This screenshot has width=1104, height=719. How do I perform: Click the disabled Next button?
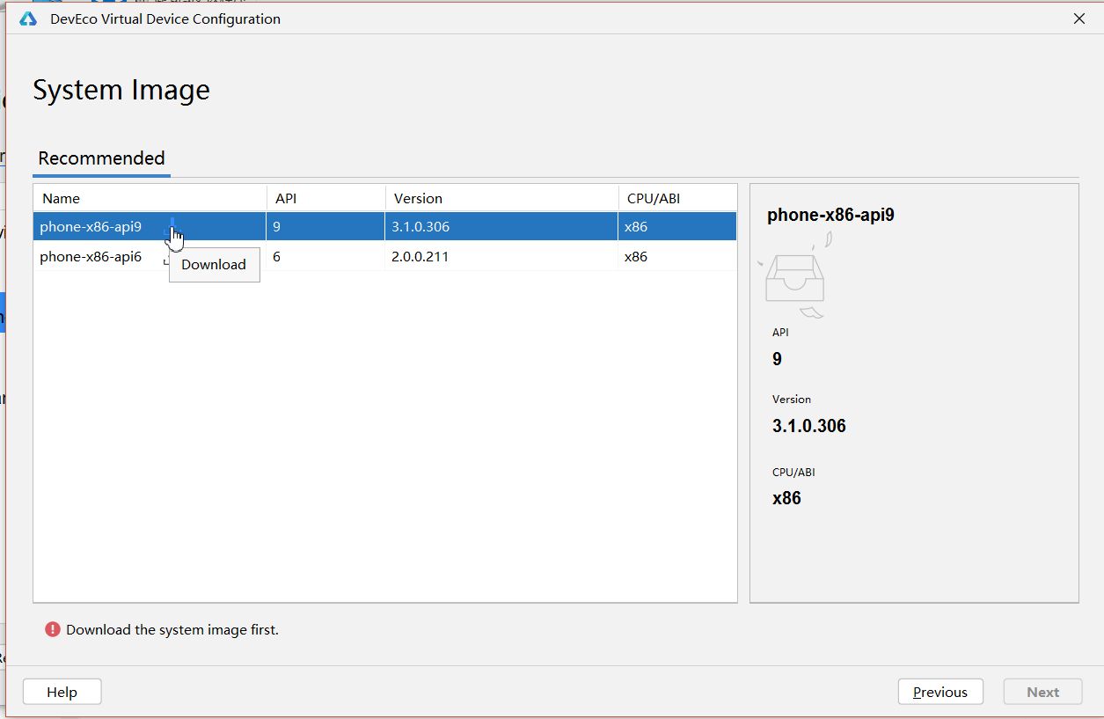click(1042, 692)
